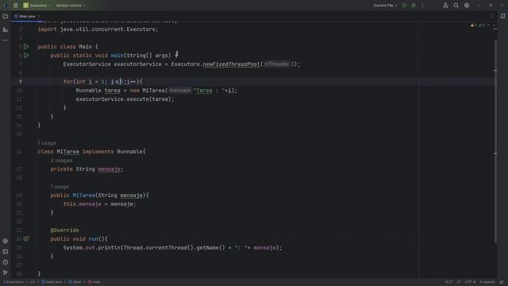The height and width of the screenshot is (286, 508).
Task: Click the "Tarea : " string literal
Action: click(x=210, y=91)
